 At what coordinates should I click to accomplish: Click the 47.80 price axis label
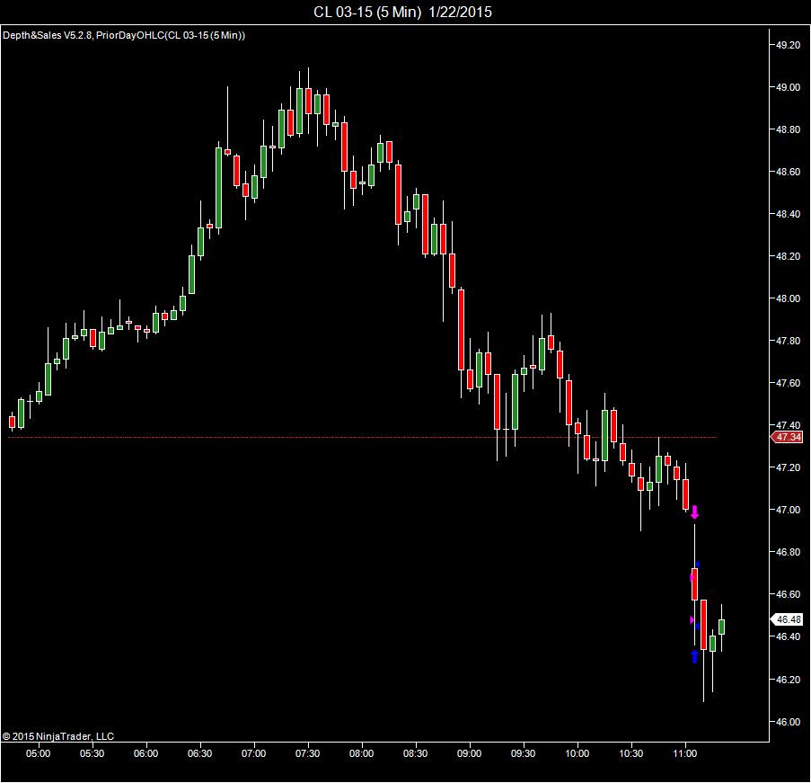click(x=788, y=341)
